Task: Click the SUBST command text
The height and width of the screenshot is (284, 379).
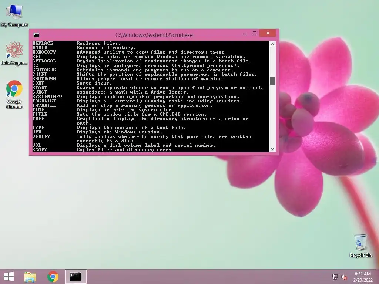Action: coord(40,92)
